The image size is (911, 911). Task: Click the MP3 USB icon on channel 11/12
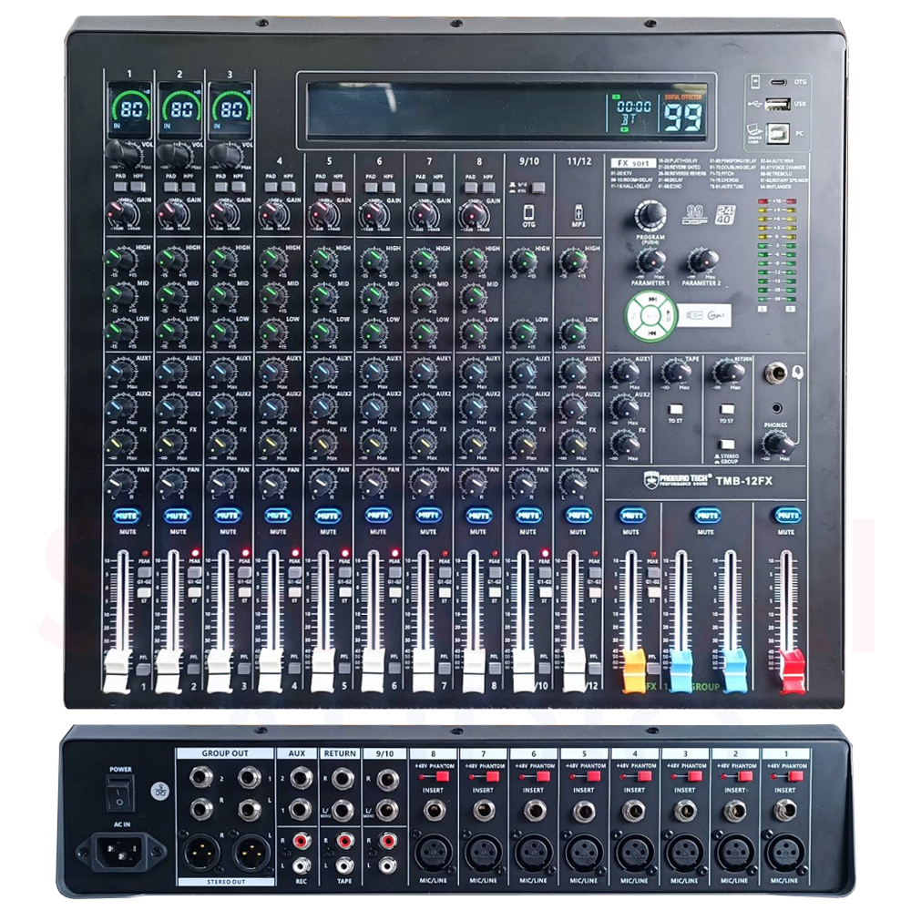(x=578, y=212)
